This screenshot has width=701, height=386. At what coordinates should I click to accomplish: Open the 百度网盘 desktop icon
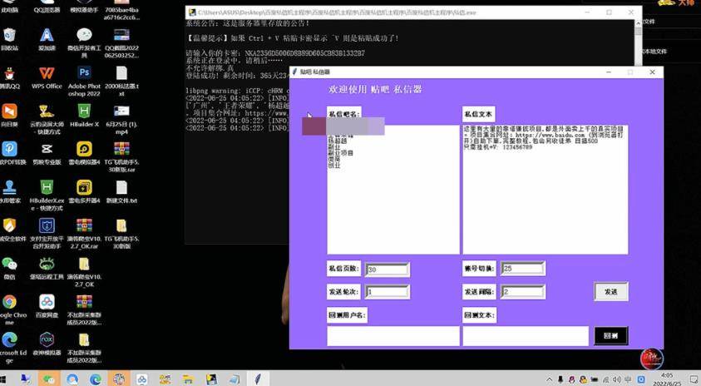pyautogui.click(x=47, y=305)
